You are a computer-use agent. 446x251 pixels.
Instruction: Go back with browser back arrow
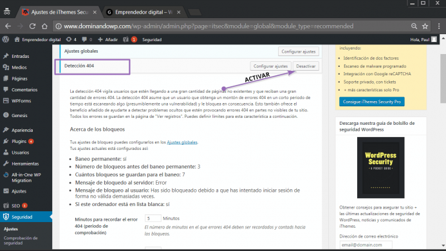[8, 26]
